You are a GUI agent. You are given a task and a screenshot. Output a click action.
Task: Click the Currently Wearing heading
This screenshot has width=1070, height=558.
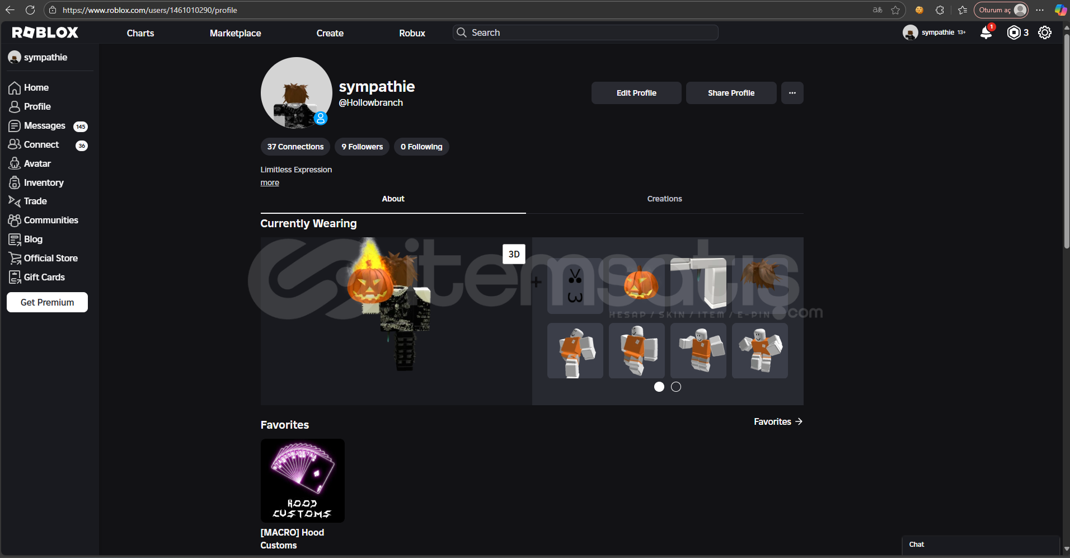pyautogui.click(x=308, y=223)
